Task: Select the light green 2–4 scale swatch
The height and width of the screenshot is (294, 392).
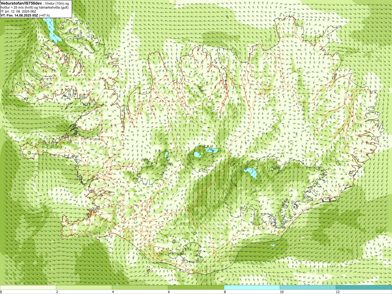Action: coord(84,288)
